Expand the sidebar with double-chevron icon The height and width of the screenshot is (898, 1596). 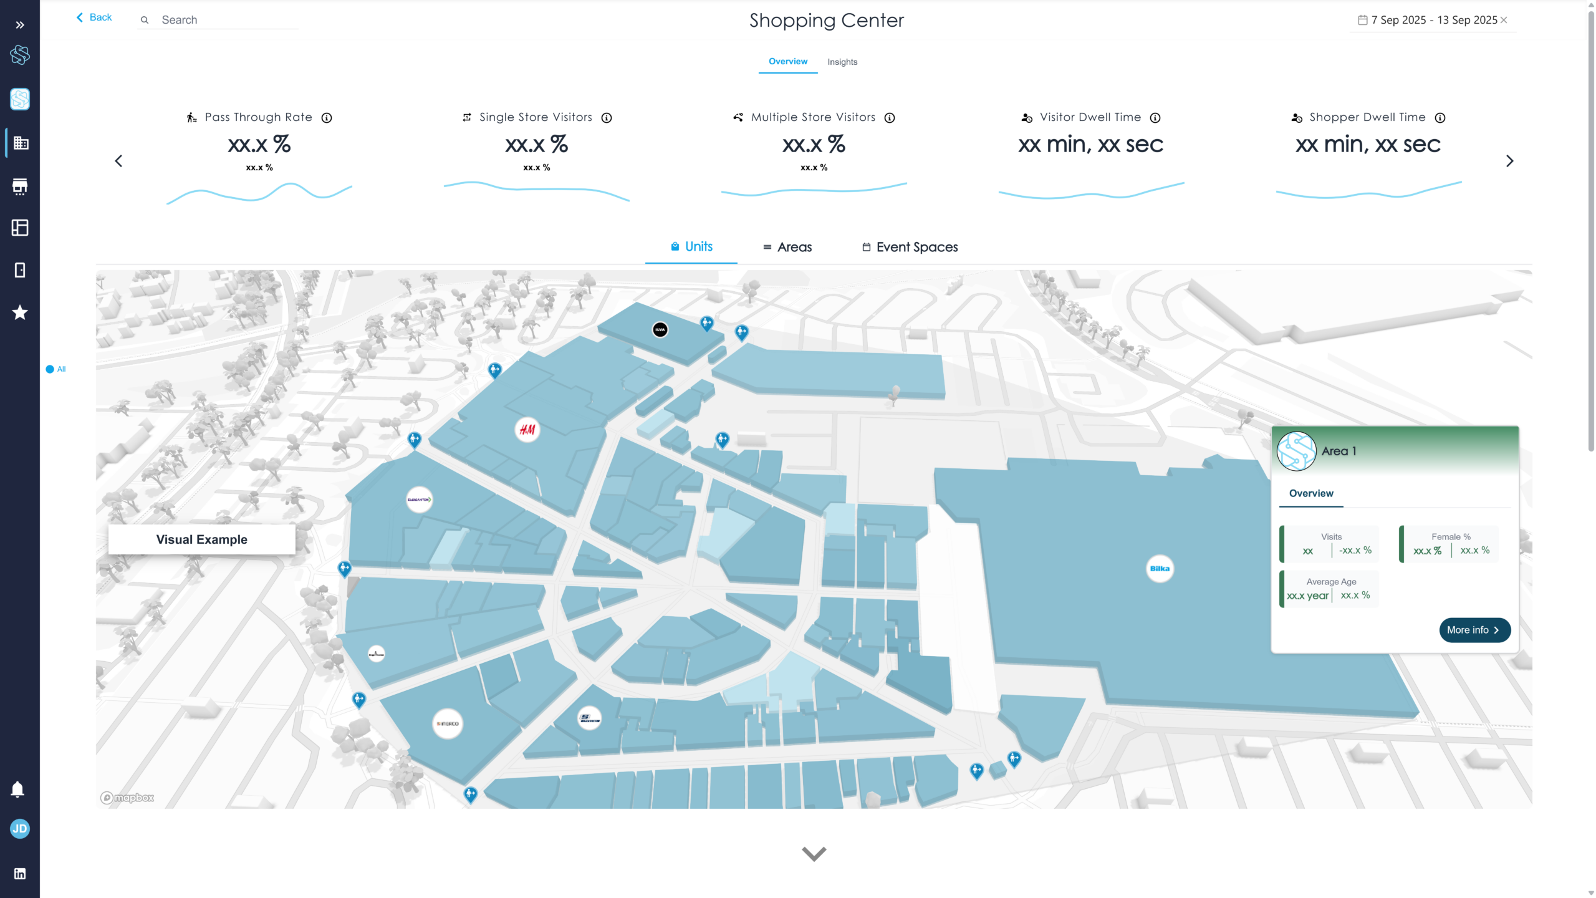pos(20,25)
